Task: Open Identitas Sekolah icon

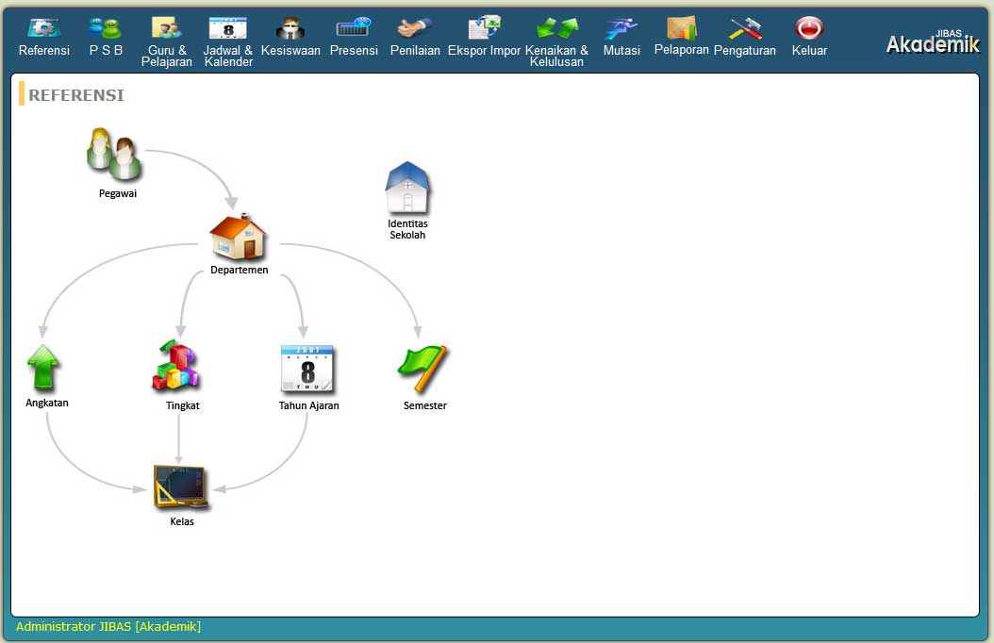Action: pyautogui.click(x=407, y=188)
